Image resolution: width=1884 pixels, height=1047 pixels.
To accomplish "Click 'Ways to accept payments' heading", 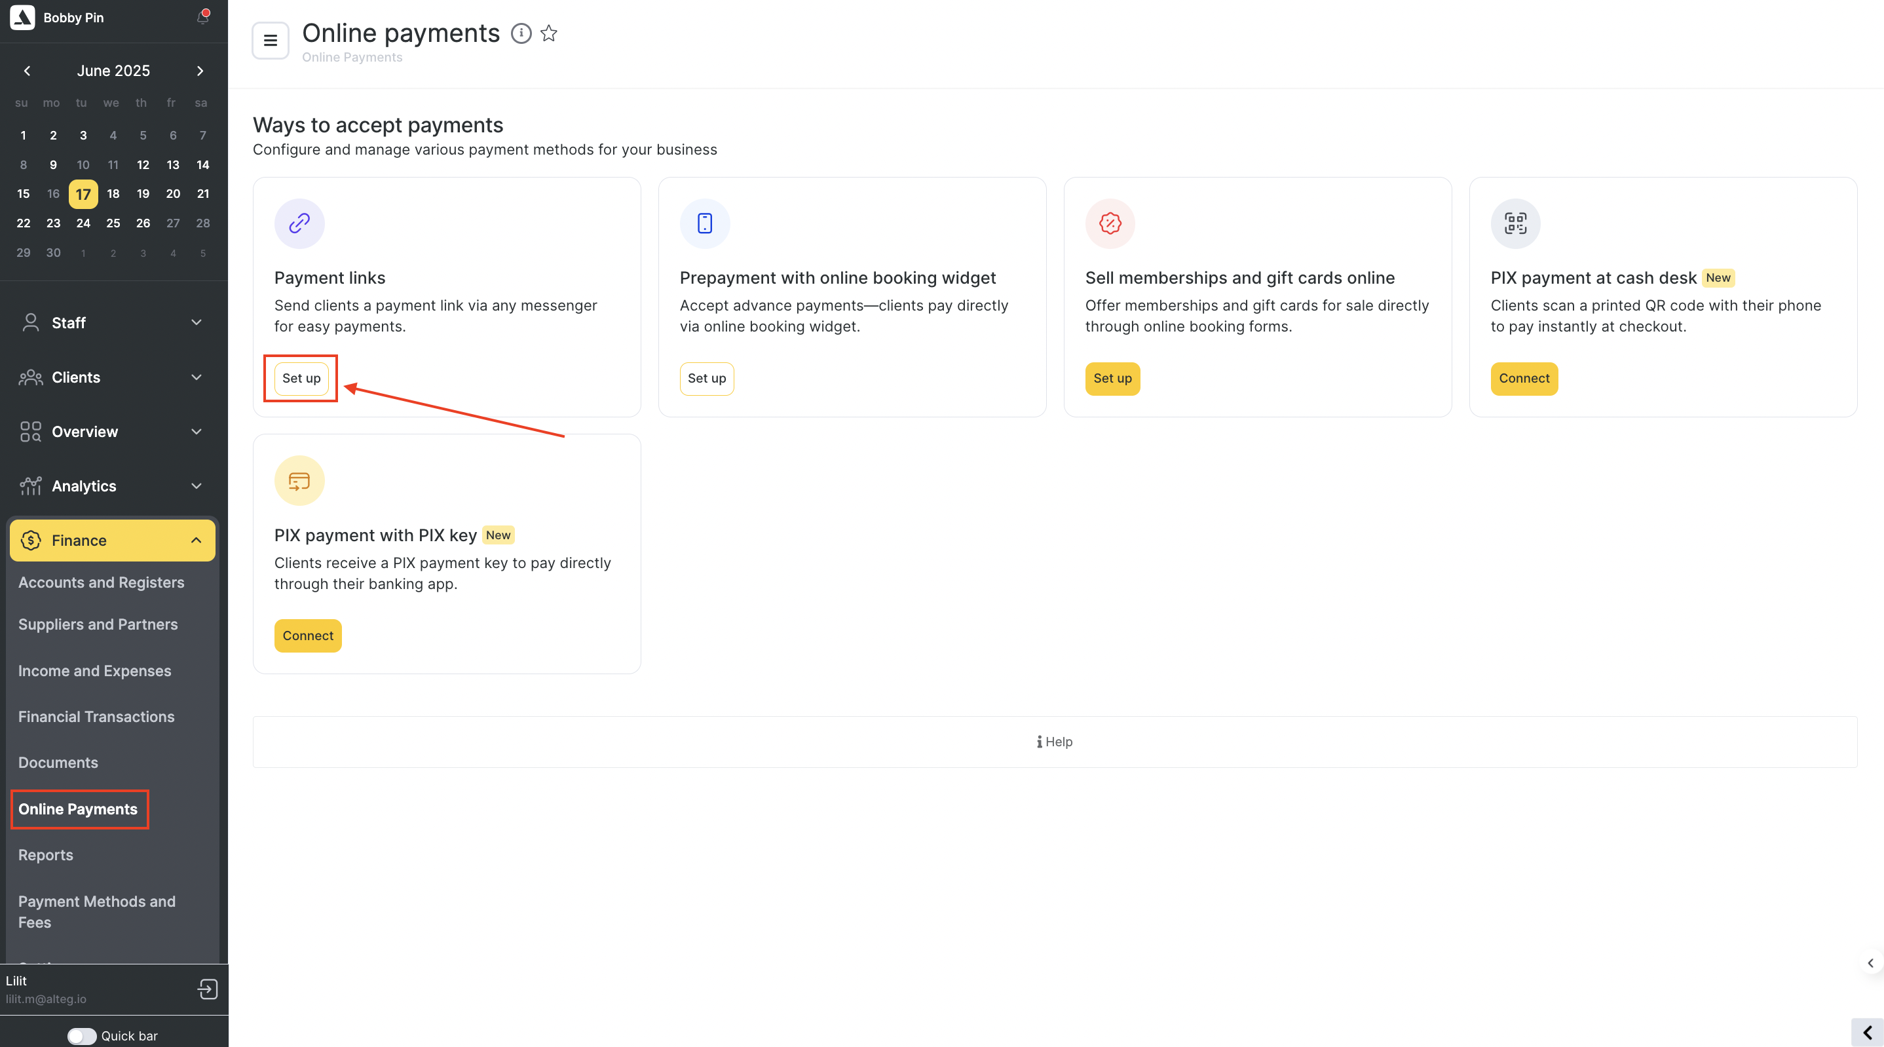I will pyautogui.click(x=378, y=125).
